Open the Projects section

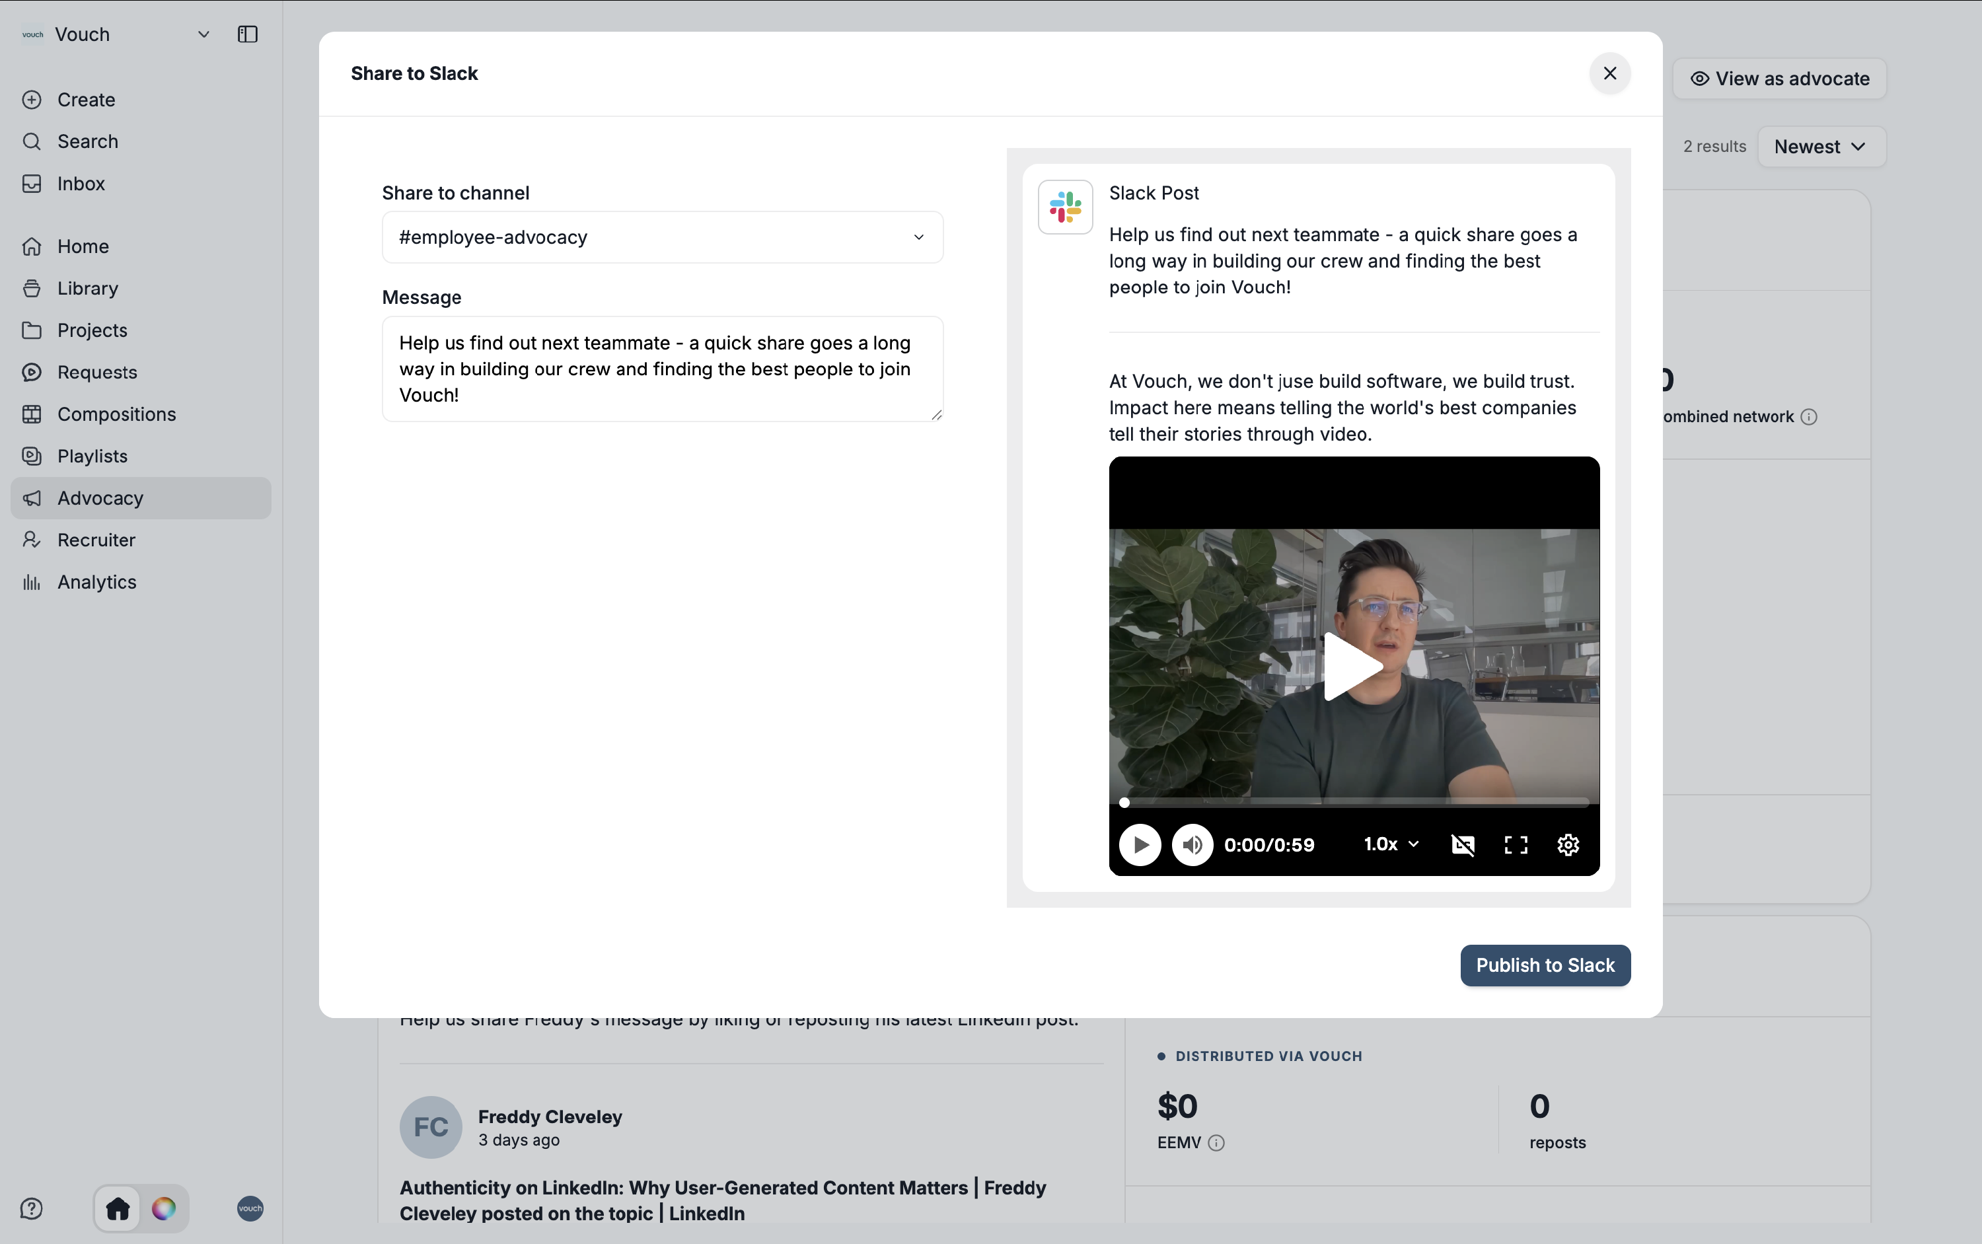click(141, 330)
